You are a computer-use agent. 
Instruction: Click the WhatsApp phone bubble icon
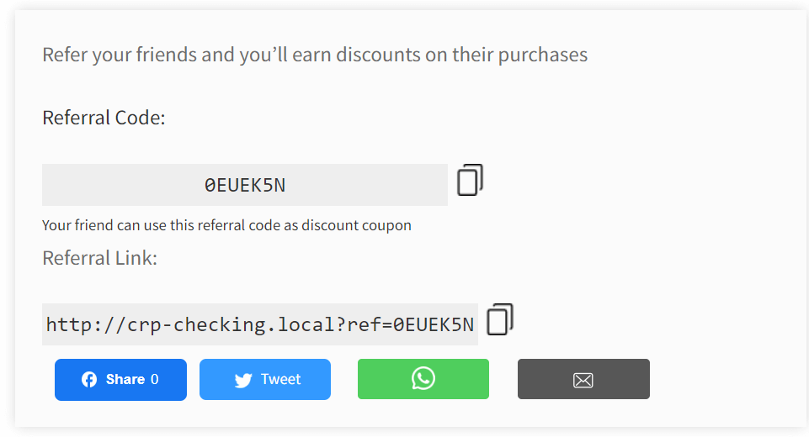tap(423, 378)
